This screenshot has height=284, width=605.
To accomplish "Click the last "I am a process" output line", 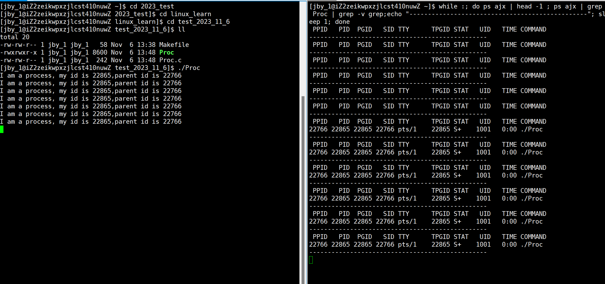I will tap(91, 122).
